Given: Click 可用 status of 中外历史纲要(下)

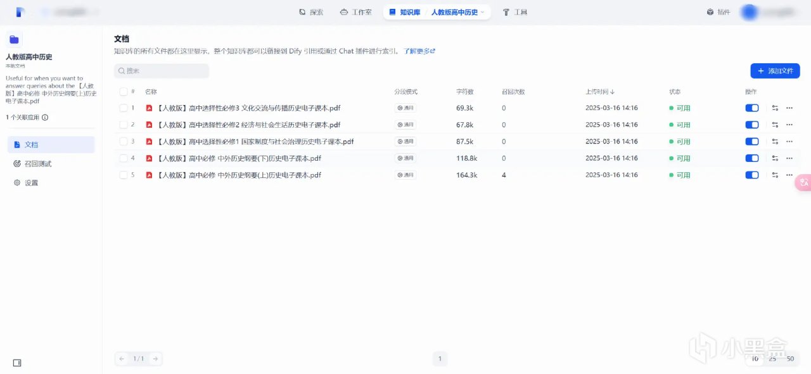Looking at the screenshot, I should [680, 158].
